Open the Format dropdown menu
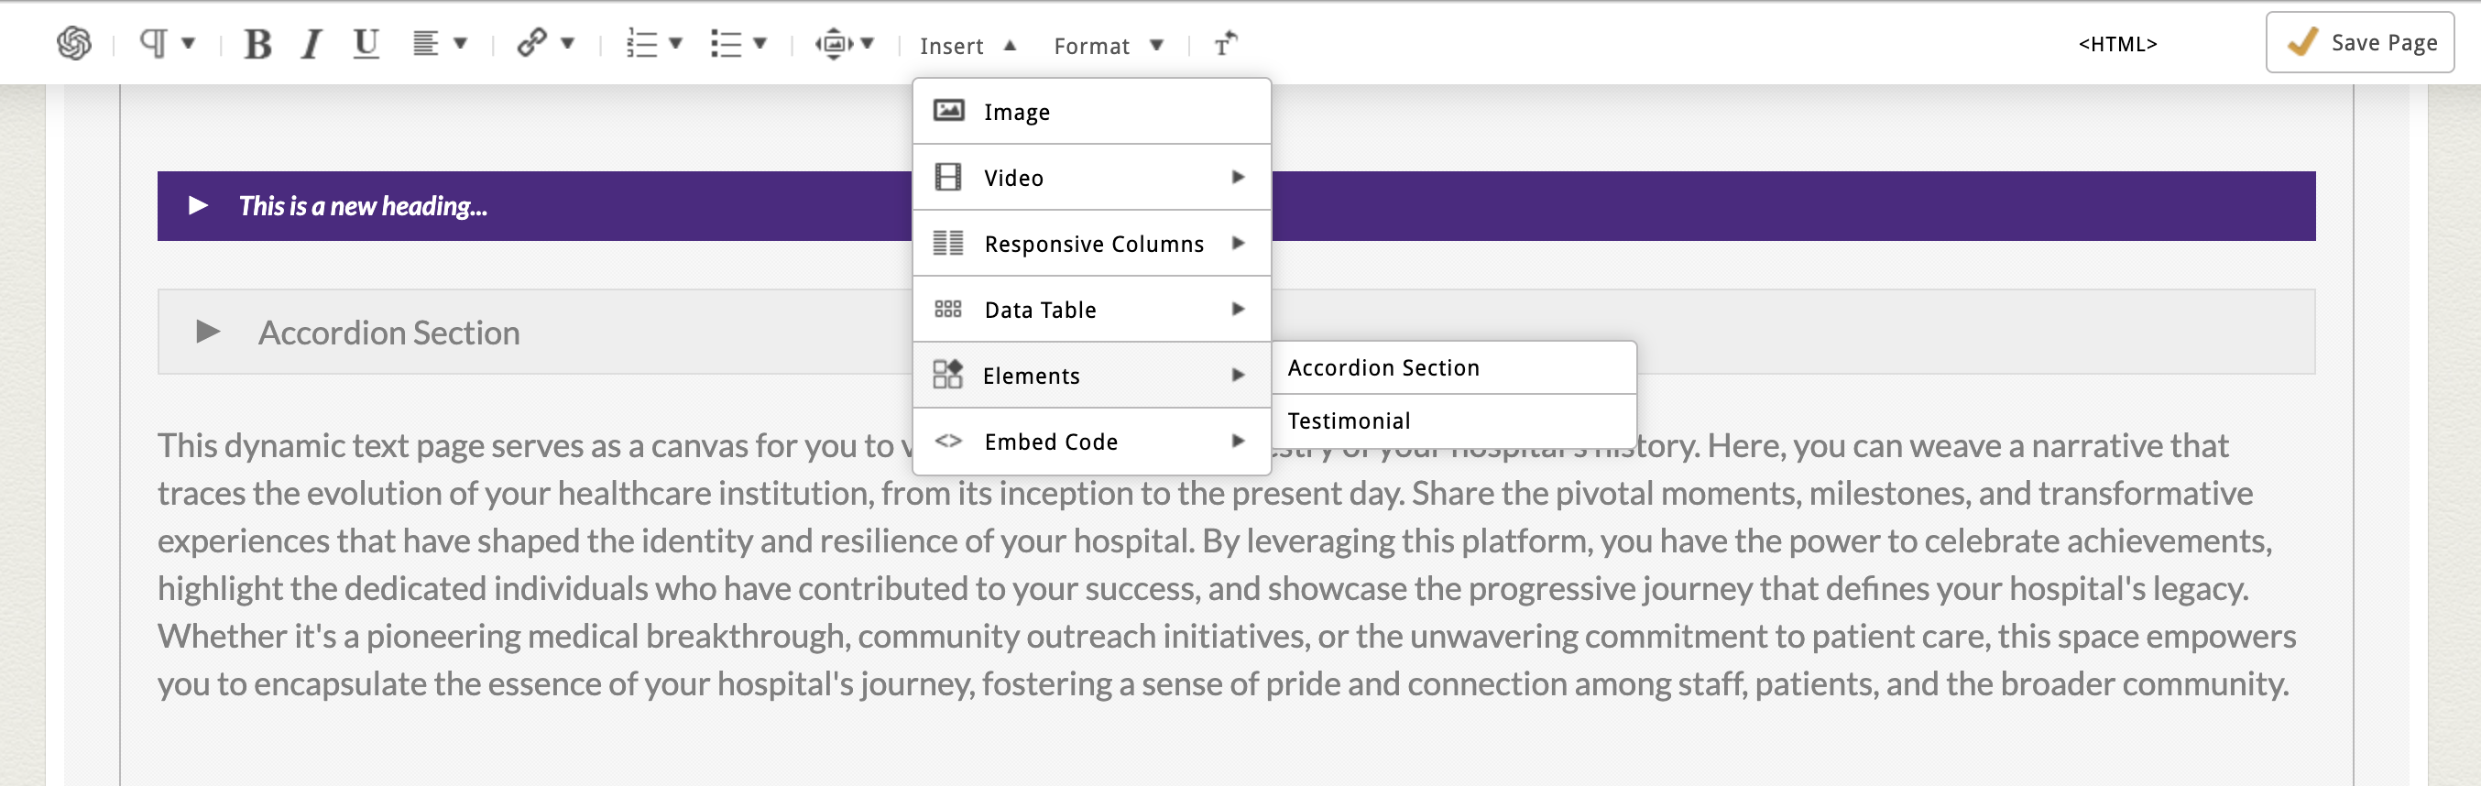2481x786 pixels. tap(1108, 45)
